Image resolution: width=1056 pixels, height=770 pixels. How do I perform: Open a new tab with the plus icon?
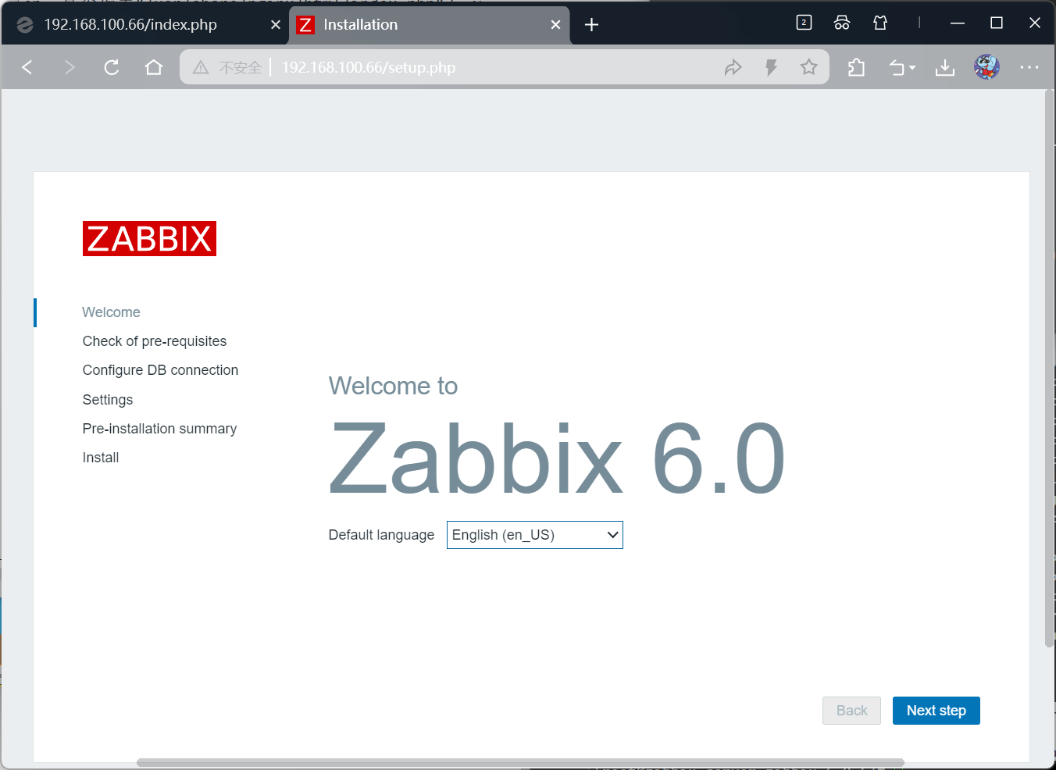click(x=591, y=25)
